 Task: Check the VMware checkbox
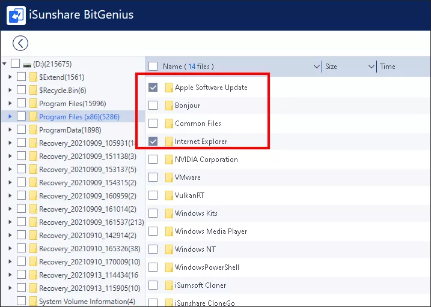(153, 177)
